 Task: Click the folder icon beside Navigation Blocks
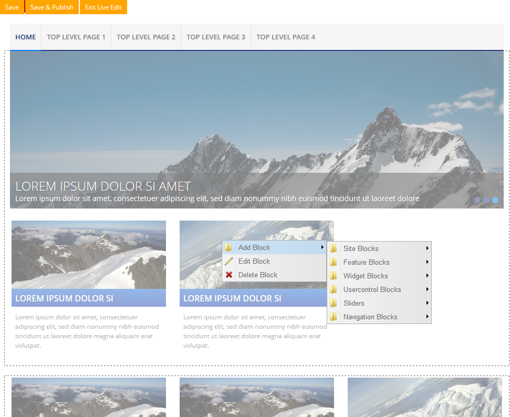(334, 317)
